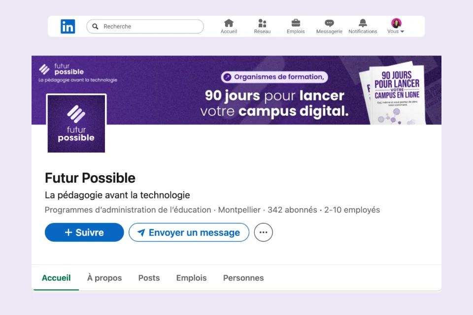
Task: Select the Accueil page tab
Action: [56, 278]
